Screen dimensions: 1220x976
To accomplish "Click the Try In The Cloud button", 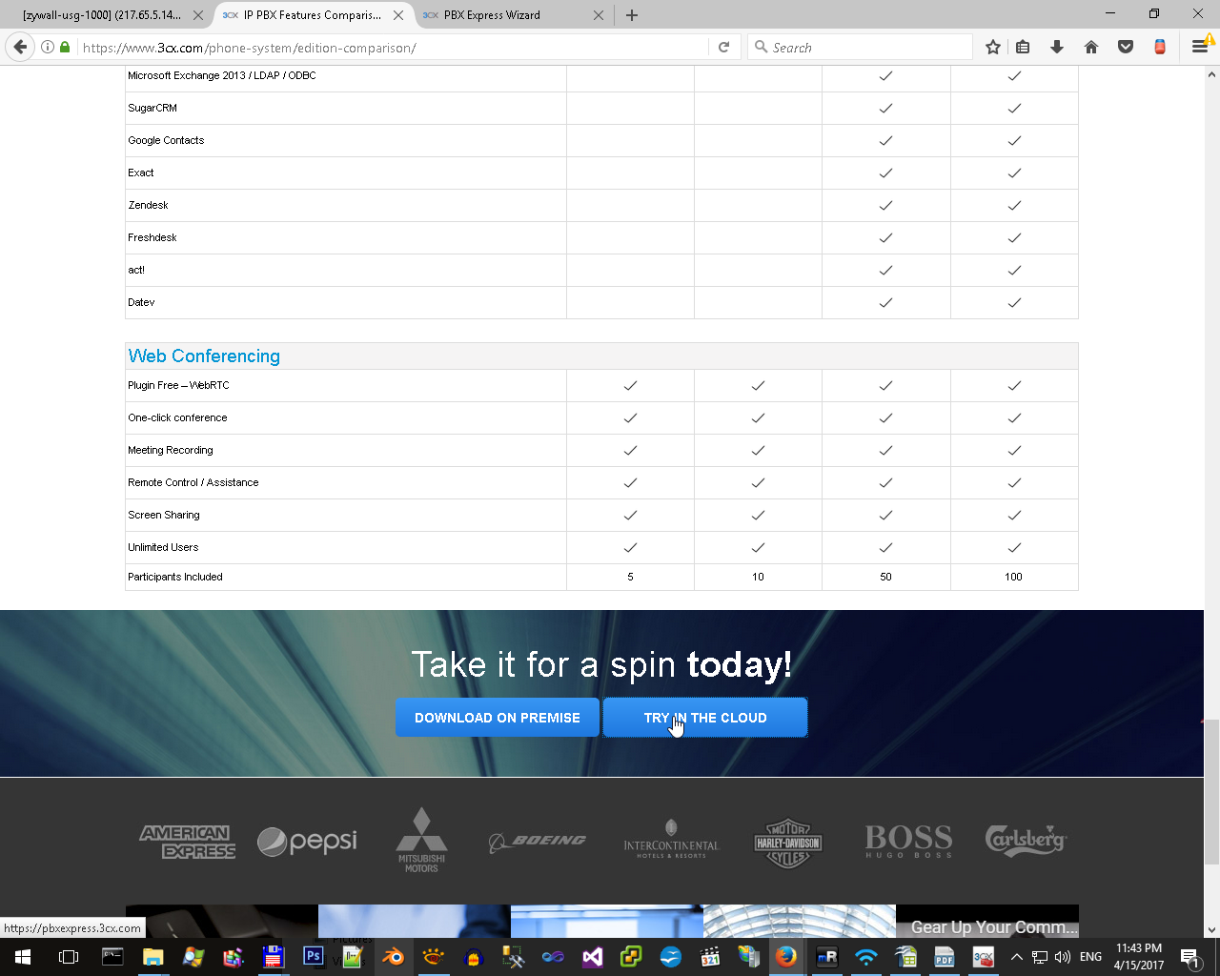I will pos(705,718).
